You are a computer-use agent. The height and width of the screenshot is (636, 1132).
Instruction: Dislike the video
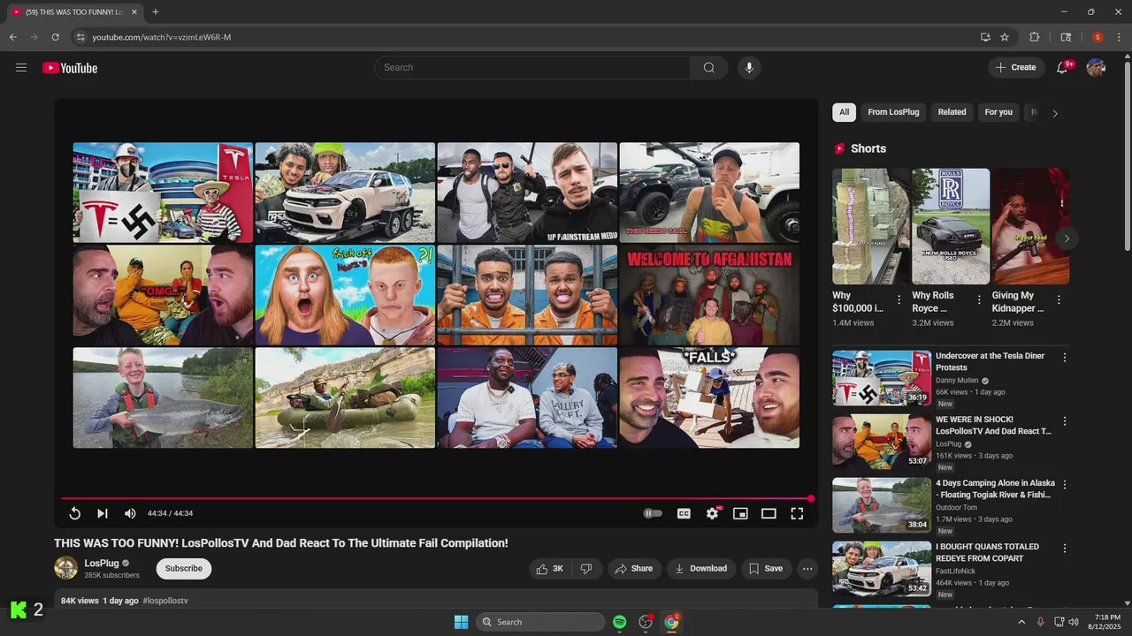(x=585, y=569)
